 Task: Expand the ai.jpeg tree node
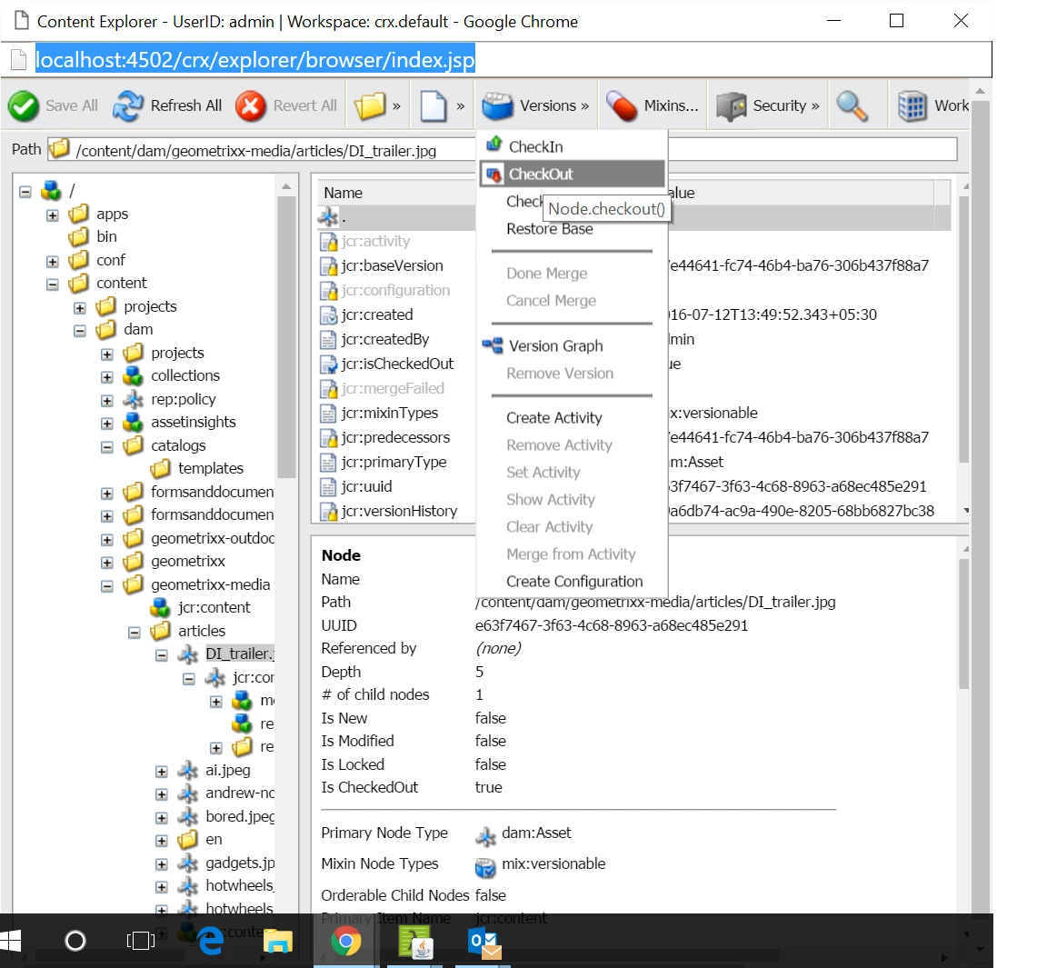[x=162, y=771]
